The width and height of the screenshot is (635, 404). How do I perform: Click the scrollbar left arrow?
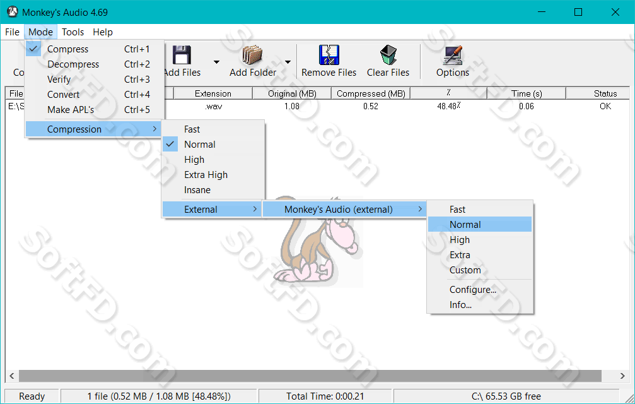point(12,376)
